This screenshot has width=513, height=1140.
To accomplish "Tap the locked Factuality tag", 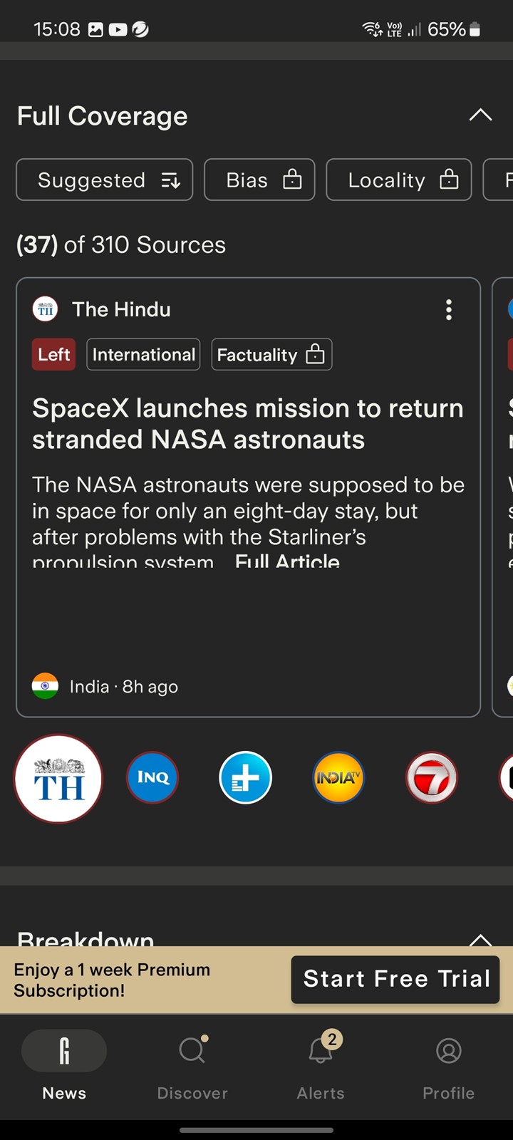I will point(271,354).
